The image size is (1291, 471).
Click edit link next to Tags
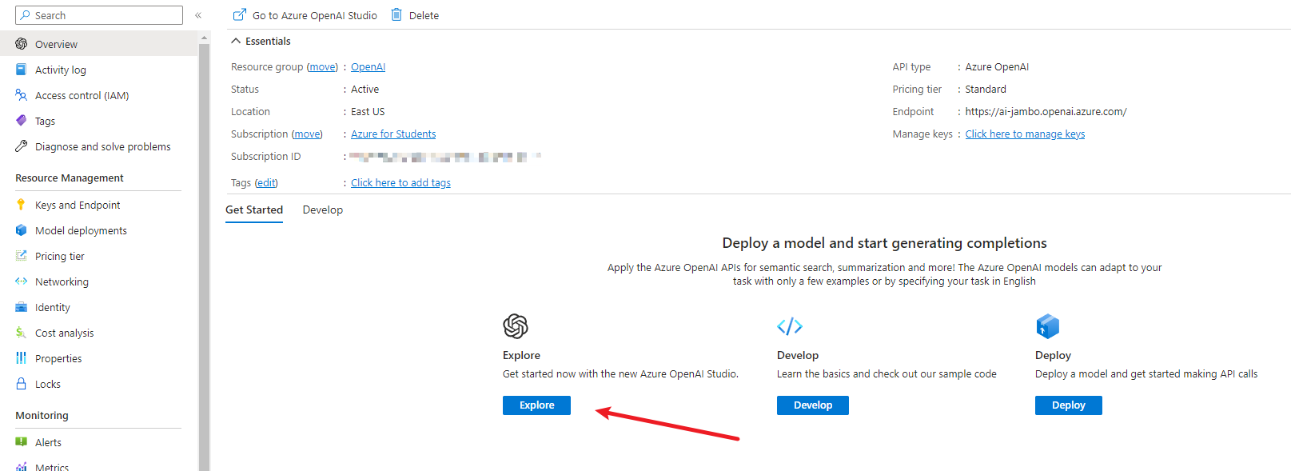click(266, 183)
